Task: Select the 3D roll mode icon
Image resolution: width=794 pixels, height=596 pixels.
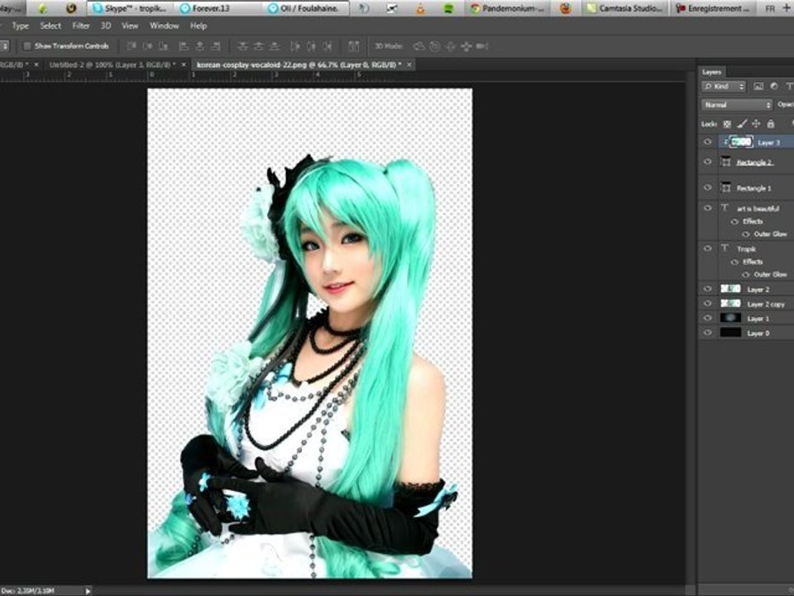Action: click(434, 46)
